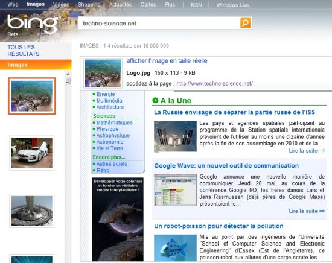
Task: Open the Shopping tab
Action: (89, 4)
